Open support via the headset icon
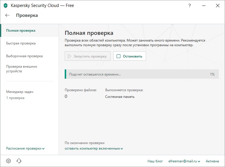225x167 pixels. pyautogui.click(x=19, y=161)
